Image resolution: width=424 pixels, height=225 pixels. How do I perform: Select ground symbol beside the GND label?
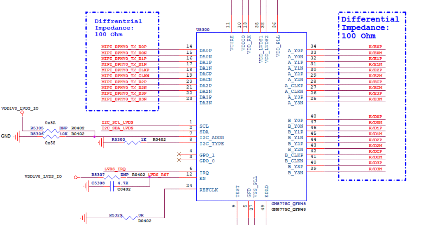click(17, 136)
